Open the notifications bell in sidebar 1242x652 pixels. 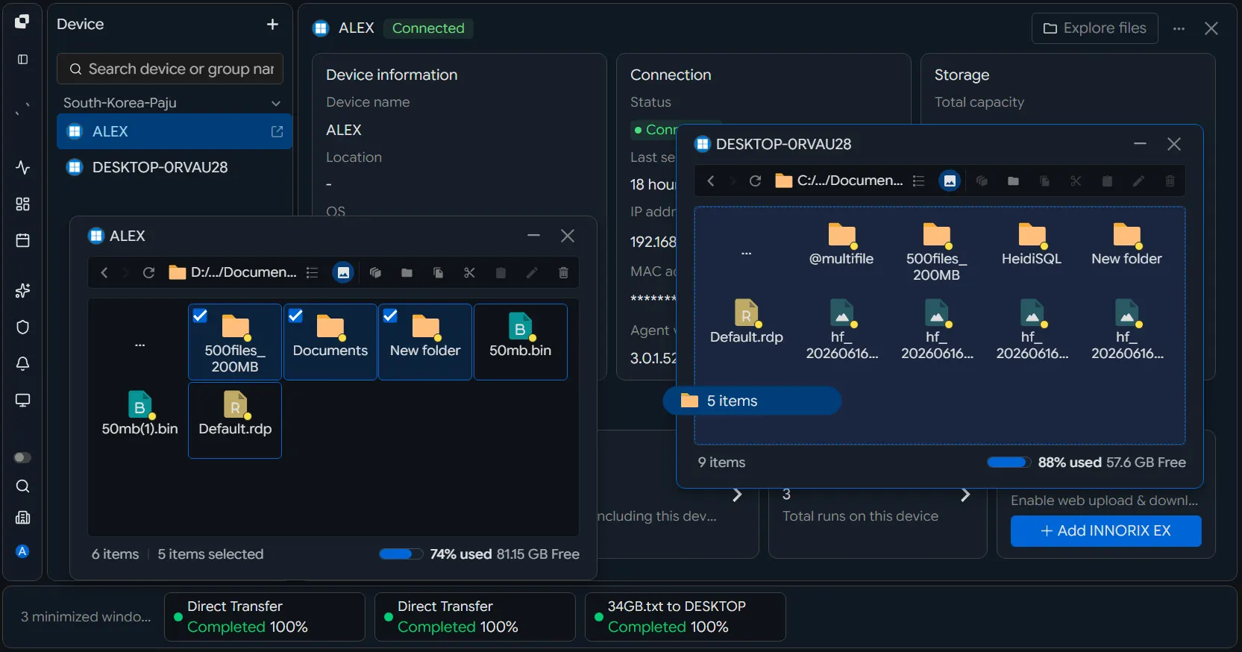[x=23, y=363]
